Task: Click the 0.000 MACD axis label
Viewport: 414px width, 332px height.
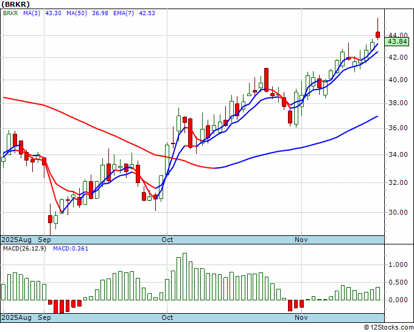Action: point(398,300)
